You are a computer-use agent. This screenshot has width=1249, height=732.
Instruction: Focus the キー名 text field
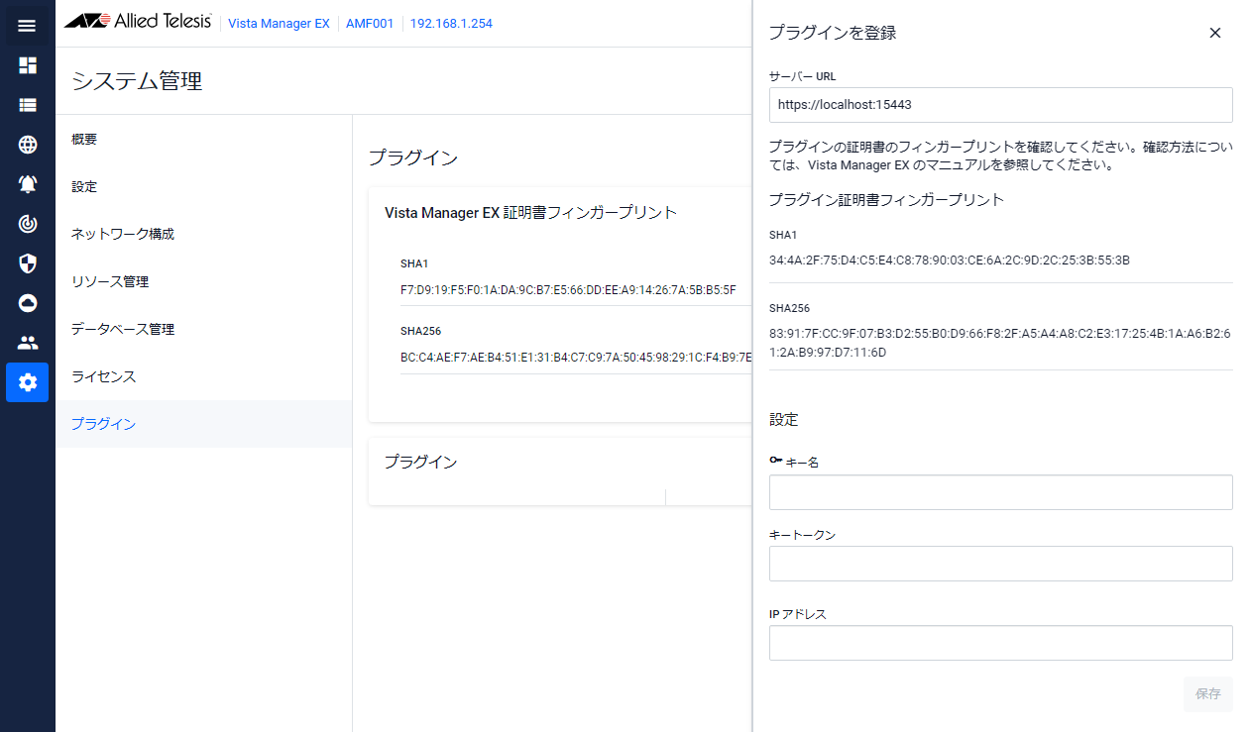pos(1000,492)
